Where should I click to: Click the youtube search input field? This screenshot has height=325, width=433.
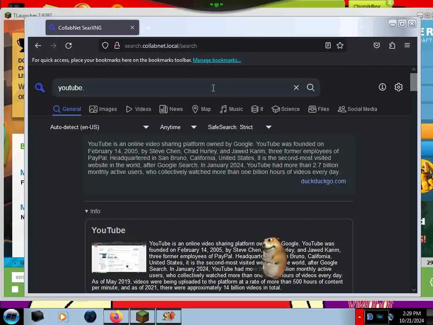tap(173, 88)
